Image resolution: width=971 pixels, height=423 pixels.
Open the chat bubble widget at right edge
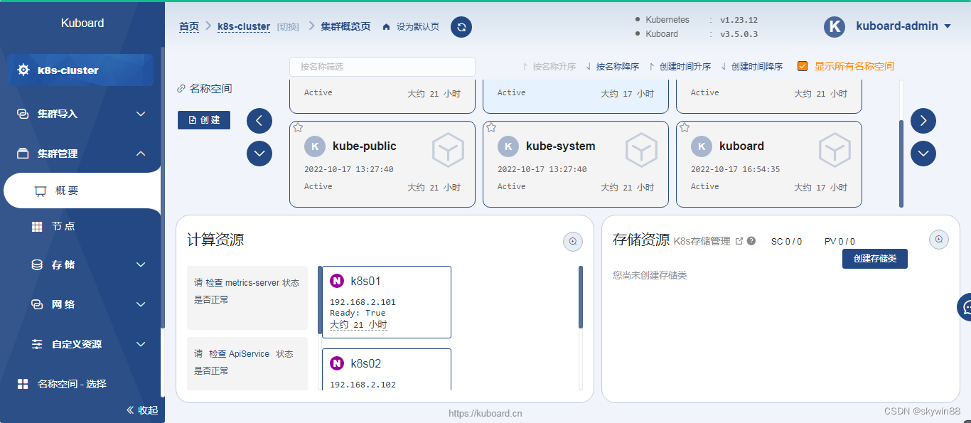(965, 307)
